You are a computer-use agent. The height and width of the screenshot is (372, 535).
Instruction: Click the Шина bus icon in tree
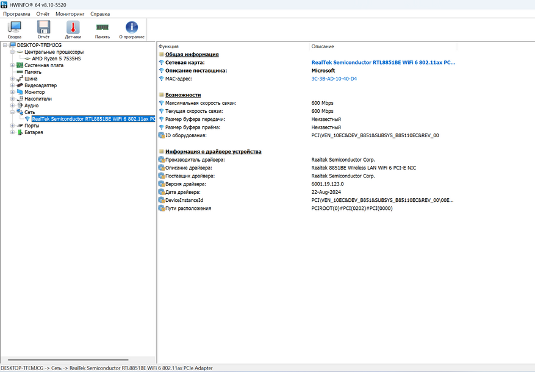(20, 79)
